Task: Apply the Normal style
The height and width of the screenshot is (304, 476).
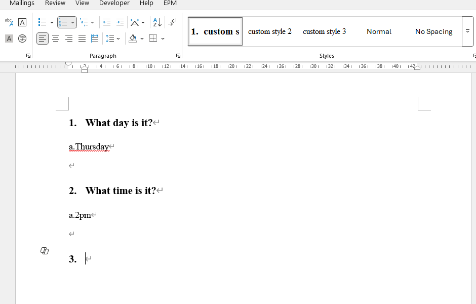Action: click(379, 31)
